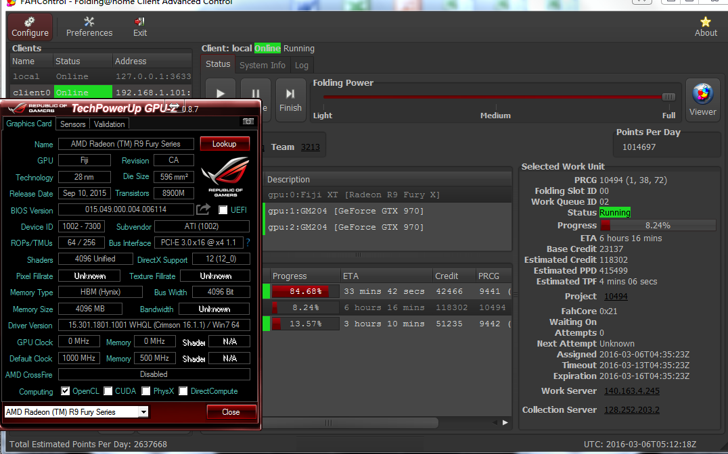
Task: Click the Address column header
Action: [x=152, y=61]
